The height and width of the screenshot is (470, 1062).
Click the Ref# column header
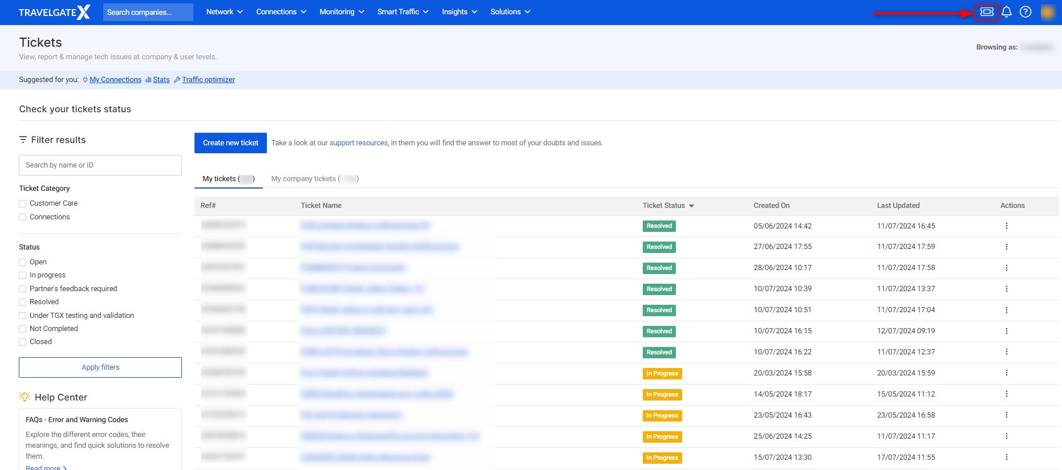208,206
